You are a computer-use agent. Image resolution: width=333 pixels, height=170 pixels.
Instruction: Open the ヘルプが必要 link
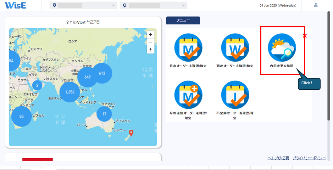click(x=278, y=158)
